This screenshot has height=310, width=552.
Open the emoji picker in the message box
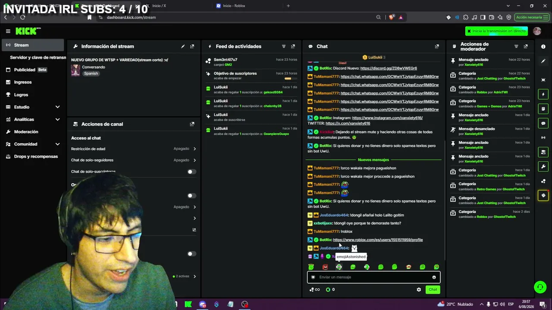(x=434, y=277)
